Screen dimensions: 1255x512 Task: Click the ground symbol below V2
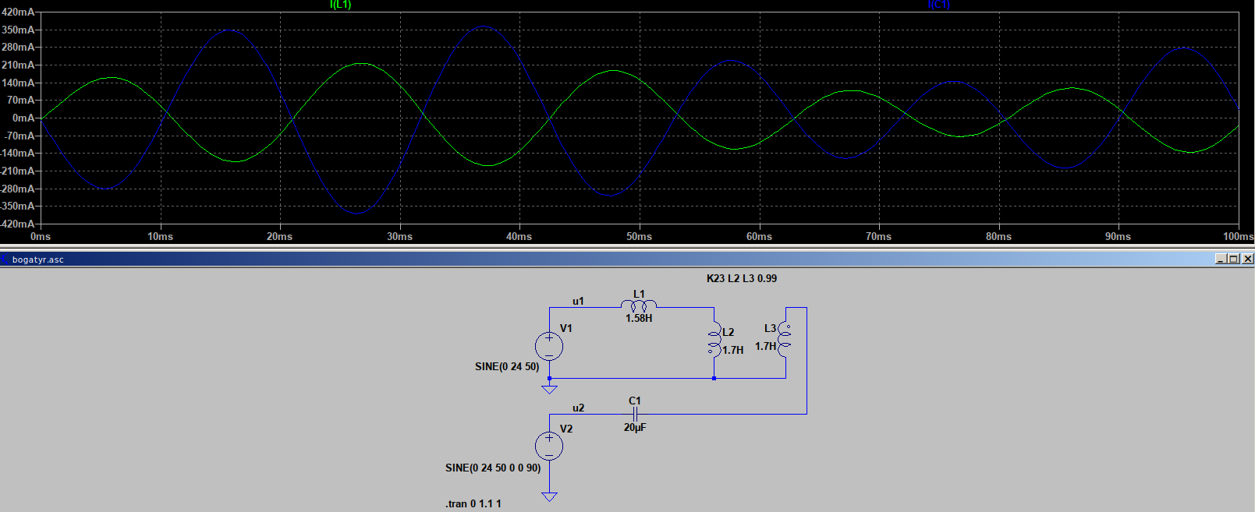[549, 496]
